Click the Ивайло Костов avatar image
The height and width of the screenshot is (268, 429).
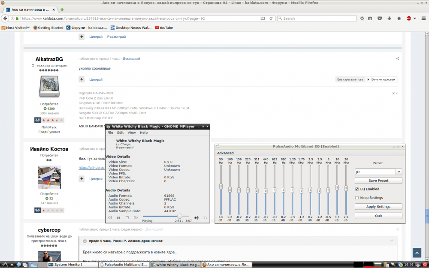(x=49, y=177)
